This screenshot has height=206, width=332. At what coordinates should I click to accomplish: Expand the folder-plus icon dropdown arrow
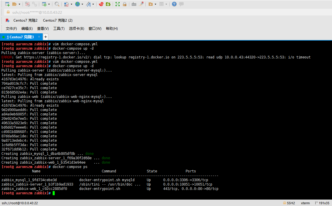point(155,4)
